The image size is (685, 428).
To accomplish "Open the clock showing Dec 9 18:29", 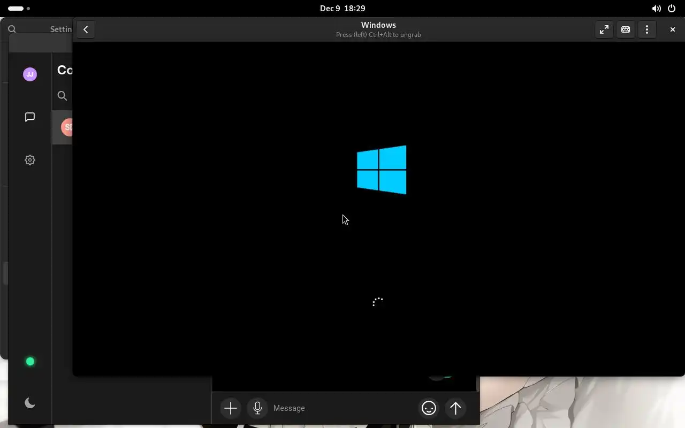I will (x=342, y=9).
